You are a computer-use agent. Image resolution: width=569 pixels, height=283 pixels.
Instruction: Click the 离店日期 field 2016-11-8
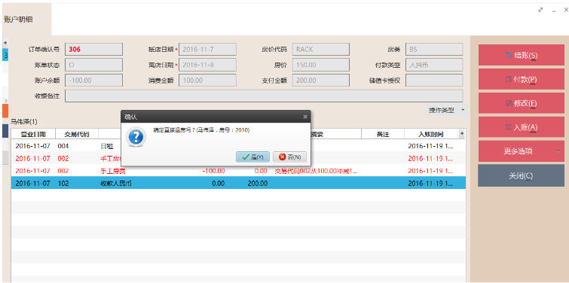207,65
